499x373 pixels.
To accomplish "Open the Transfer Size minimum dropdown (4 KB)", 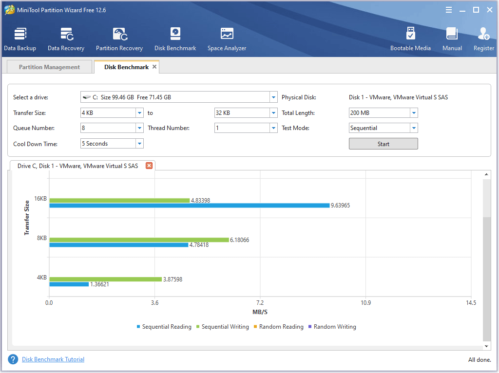I will pyautogui.click(x=139, y=113).
